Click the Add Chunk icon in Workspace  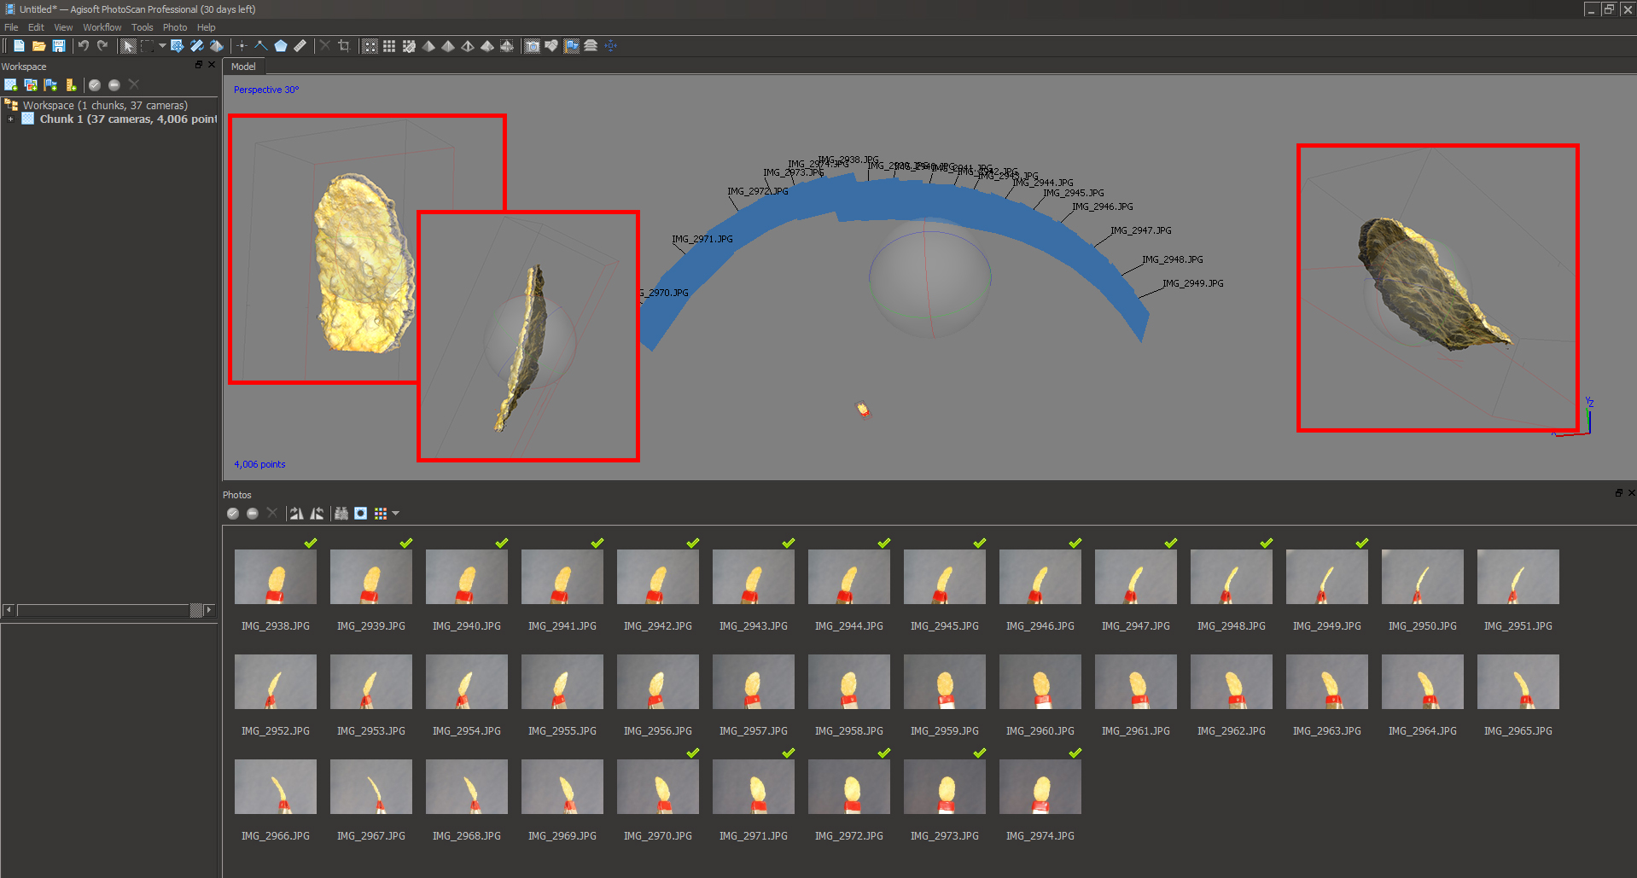click(x=11, y=84)
